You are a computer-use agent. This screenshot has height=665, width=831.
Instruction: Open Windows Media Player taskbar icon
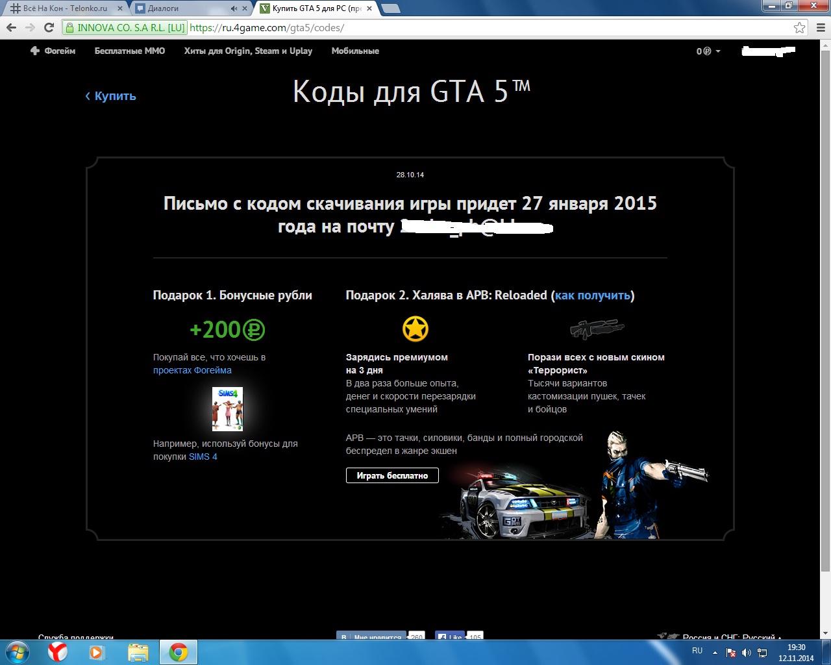97,652
